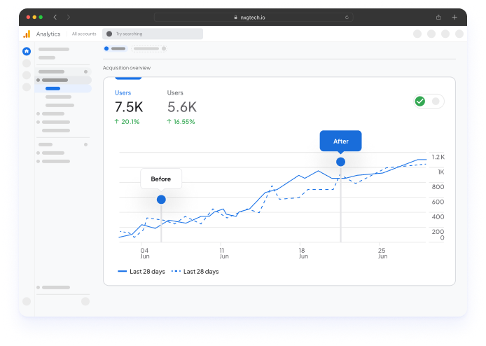Click the browser share icon
Screen dimensions: 486x346
coord(438,17)
